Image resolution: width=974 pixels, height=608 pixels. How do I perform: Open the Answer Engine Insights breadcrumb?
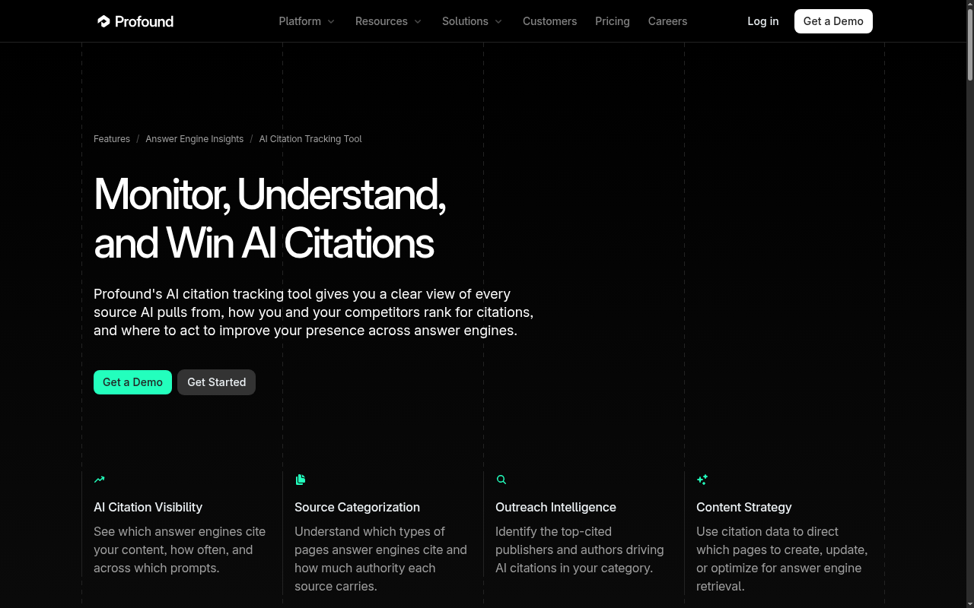coord(195,139)
